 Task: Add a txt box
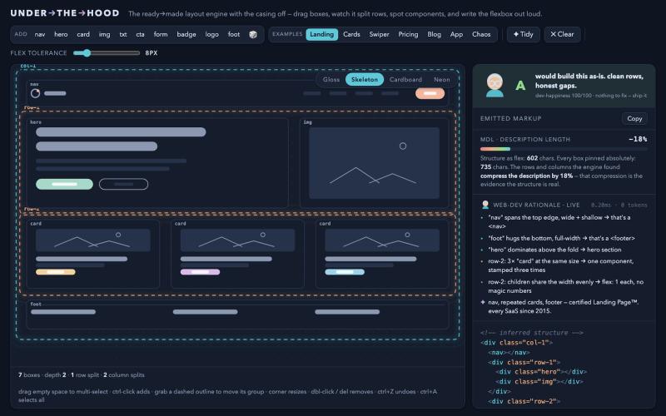(x=123, y=34)
